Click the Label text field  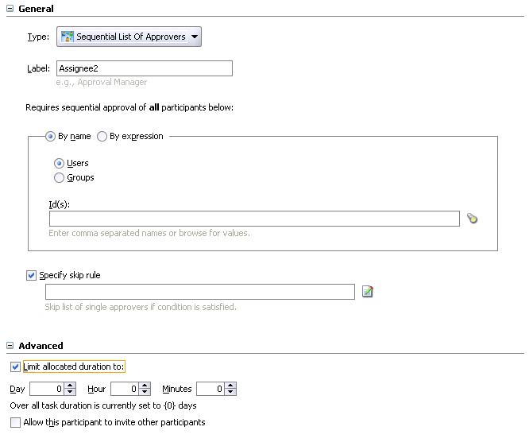pyautogui.click(x=144, y=68)
